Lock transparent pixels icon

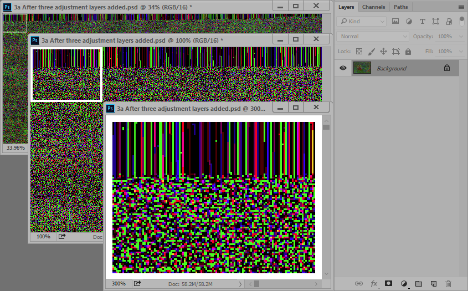(359, 52)
